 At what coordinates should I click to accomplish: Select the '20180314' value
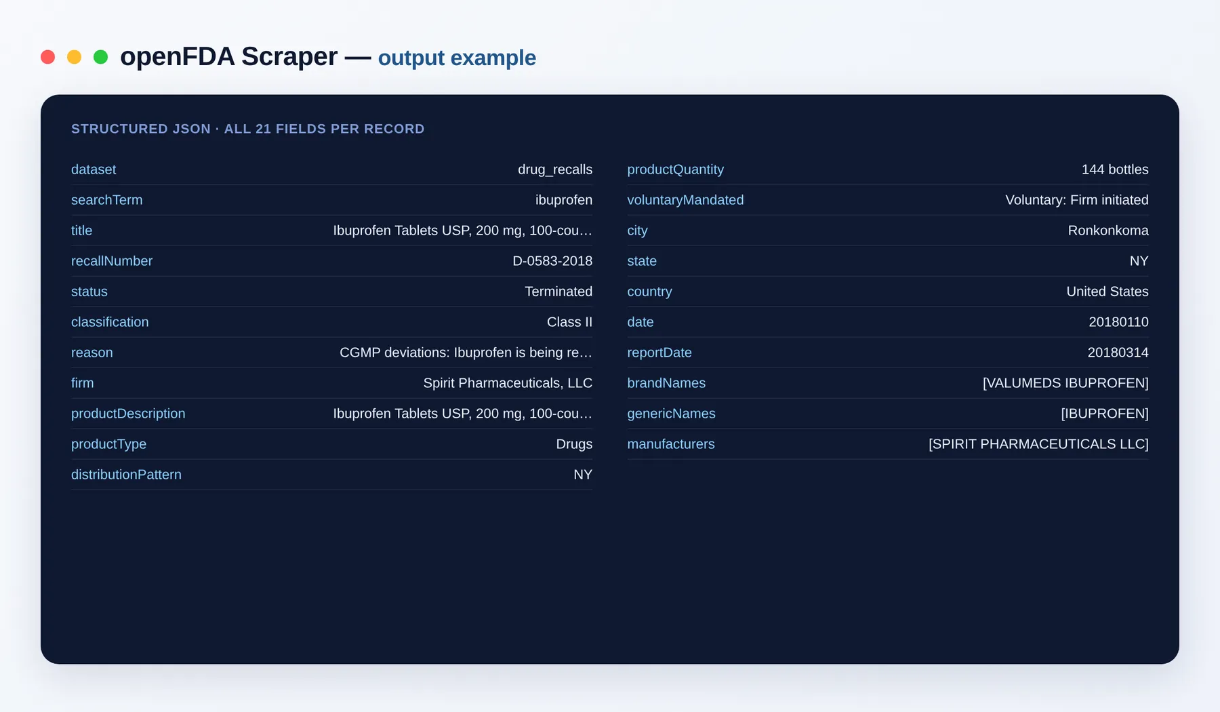pos(1118,353)
